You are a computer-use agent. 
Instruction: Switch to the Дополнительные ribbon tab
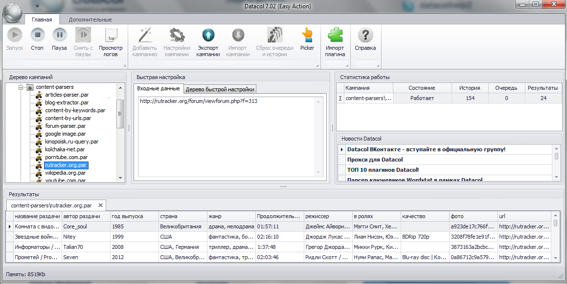(91, 20)
